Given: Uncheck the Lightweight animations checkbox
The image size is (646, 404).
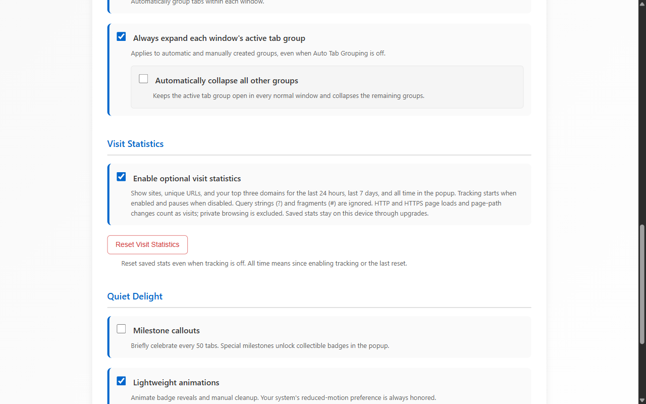Looking at the screenshot, I should click(121, 381).
